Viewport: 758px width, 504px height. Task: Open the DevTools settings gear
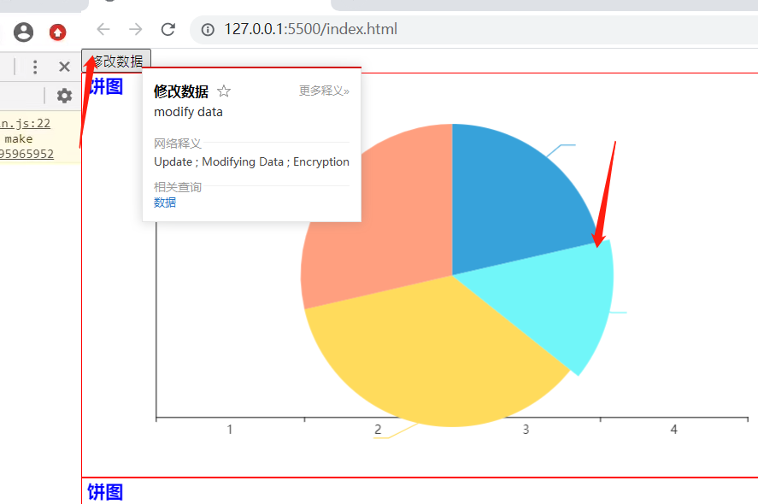pyautogui.click(x=64, y=96)
